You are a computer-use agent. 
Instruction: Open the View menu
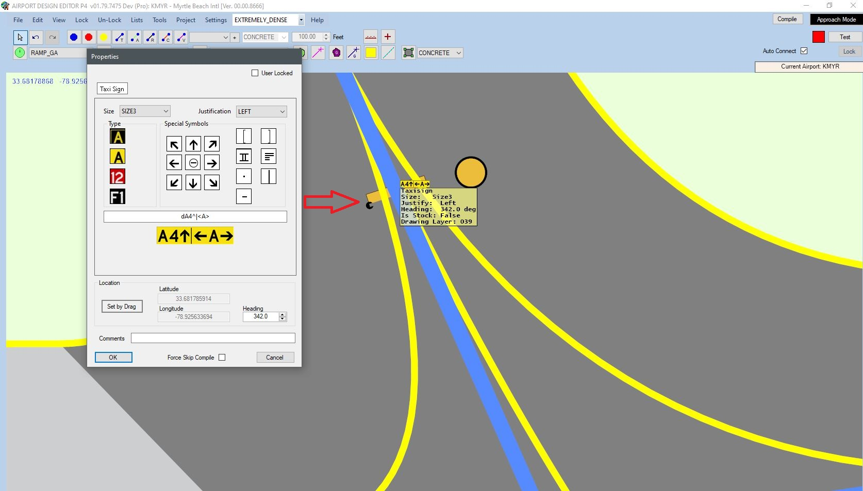[59, 20]
